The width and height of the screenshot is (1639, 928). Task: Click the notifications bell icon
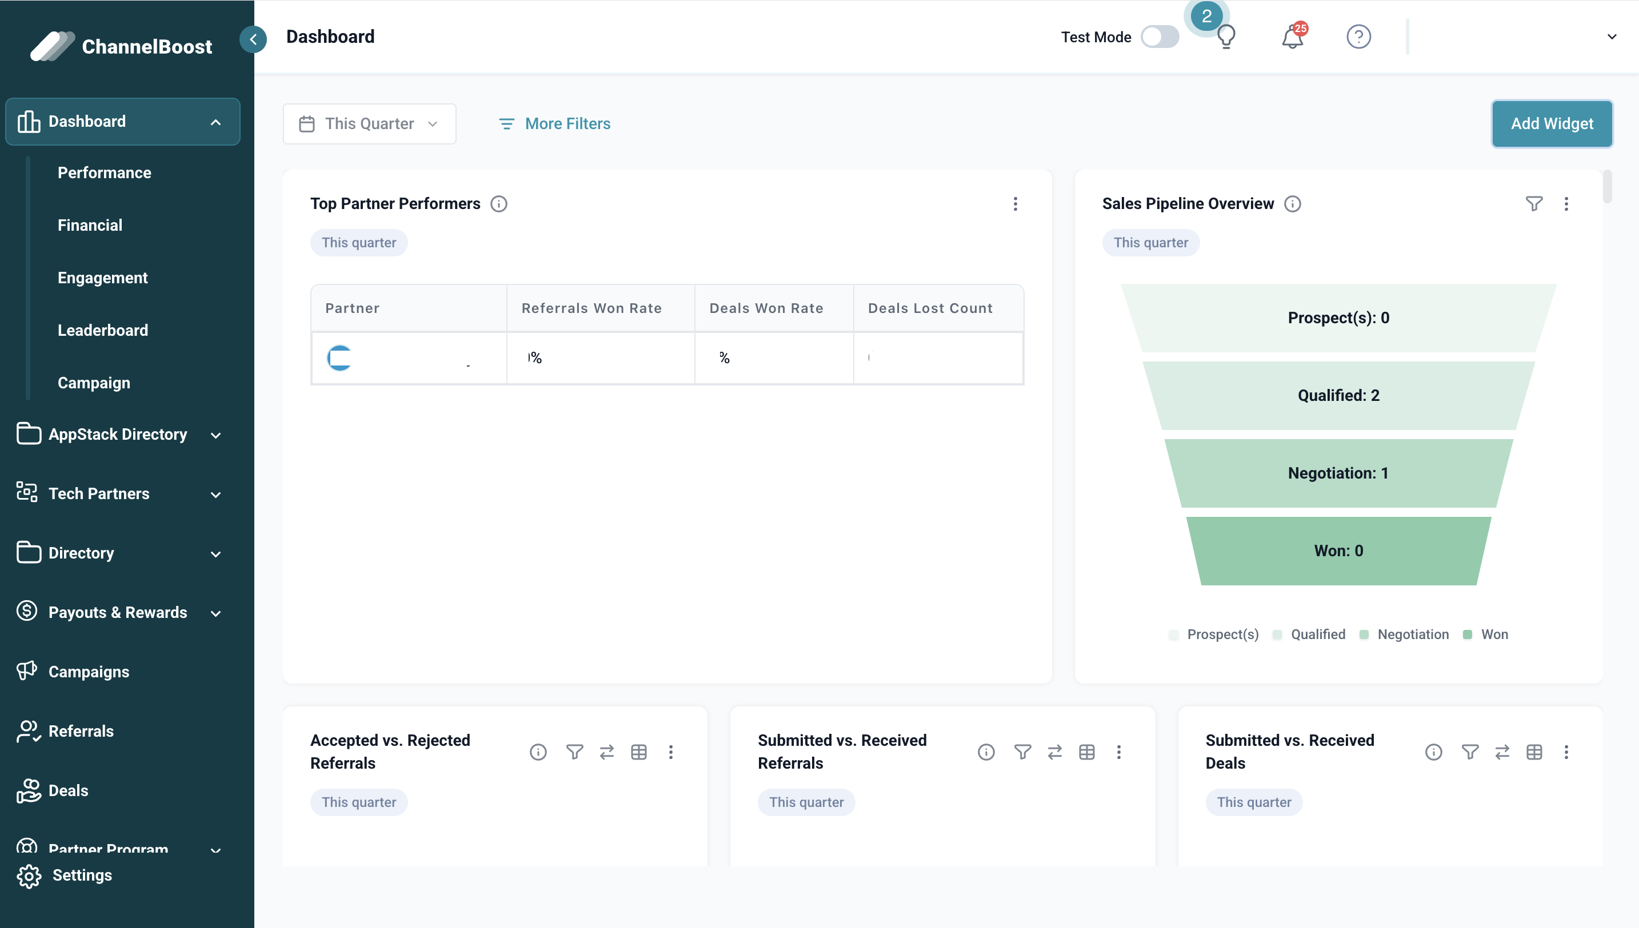pyautogui.click(x=1292, y=37)
